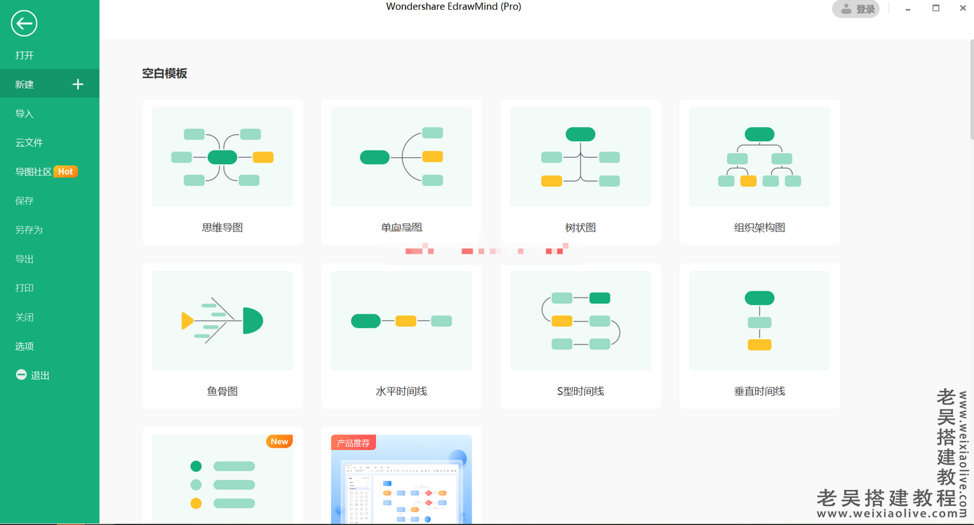Click the 树状图 label text

[x=580, y=227]
